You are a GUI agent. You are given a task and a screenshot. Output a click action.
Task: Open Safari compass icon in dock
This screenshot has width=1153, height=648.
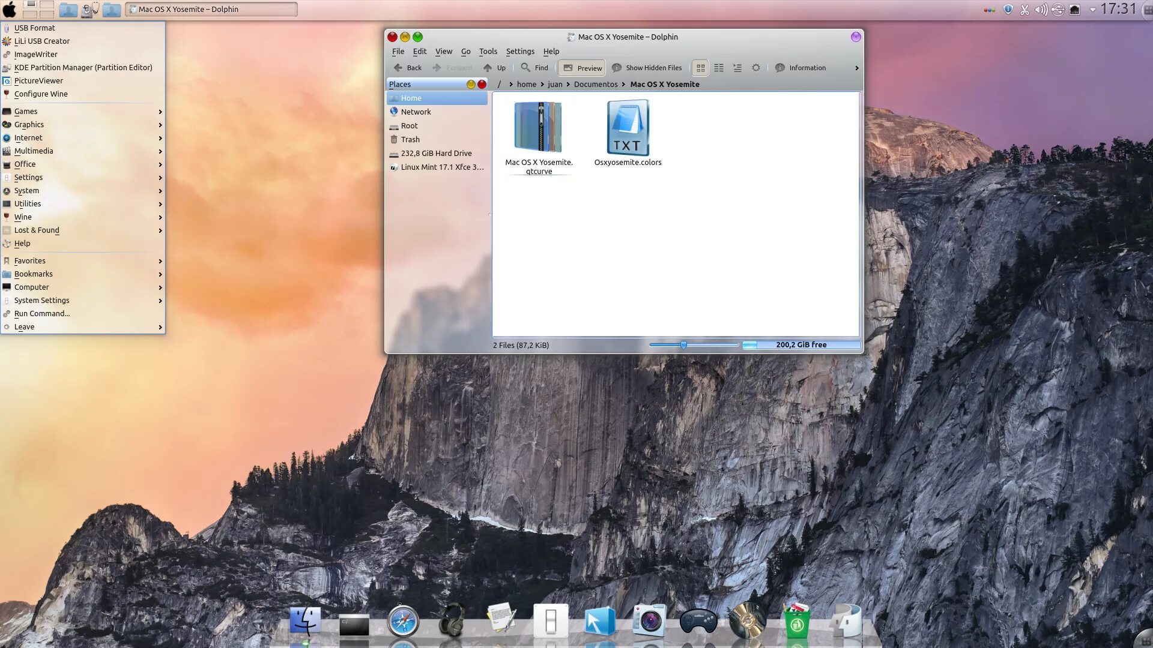point(403,621)
